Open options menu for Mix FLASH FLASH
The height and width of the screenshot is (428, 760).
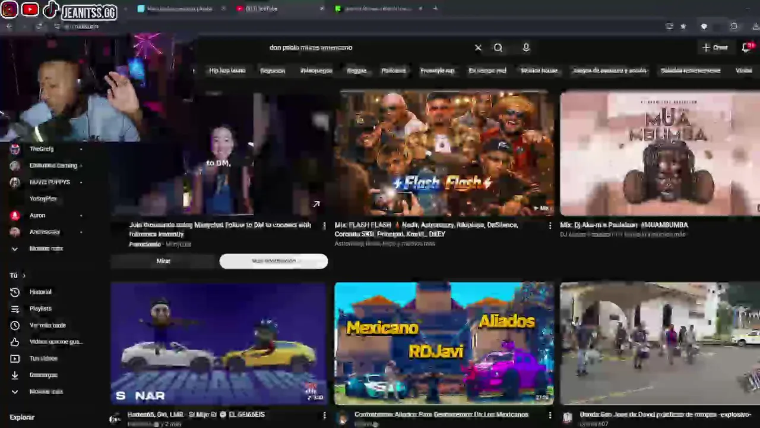550,225
